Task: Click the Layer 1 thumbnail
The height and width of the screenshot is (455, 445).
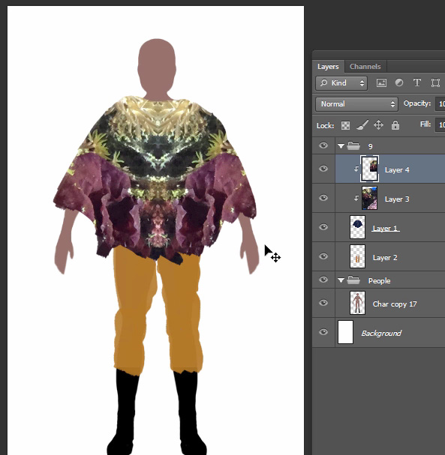Action: [x=357, y=227]
